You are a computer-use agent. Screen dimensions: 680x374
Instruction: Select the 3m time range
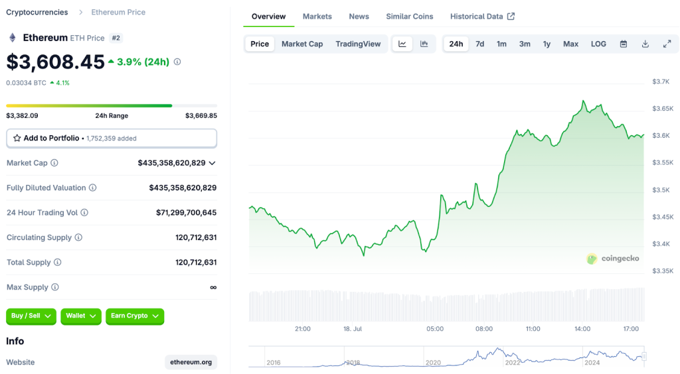[x=525, y=44]
